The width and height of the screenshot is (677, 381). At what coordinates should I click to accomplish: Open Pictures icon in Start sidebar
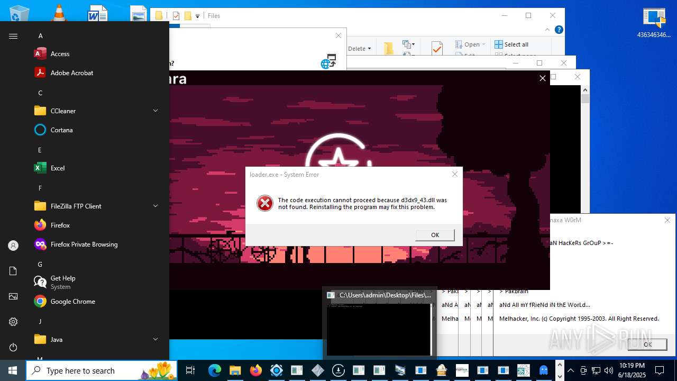[13, 296]
